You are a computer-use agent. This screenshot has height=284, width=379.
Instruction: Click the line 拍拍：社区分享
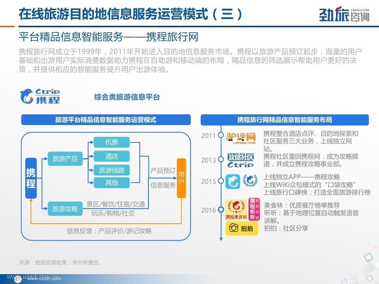(286, 228)
